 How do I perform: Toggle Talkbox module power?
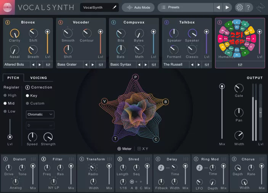coord(167,22)
